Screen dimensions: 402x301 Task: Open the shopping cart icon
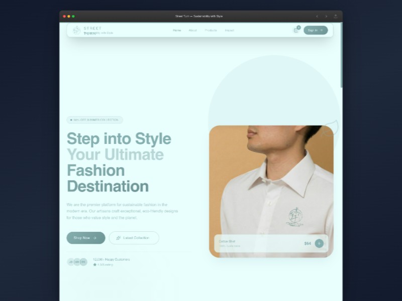click(296, 30)
